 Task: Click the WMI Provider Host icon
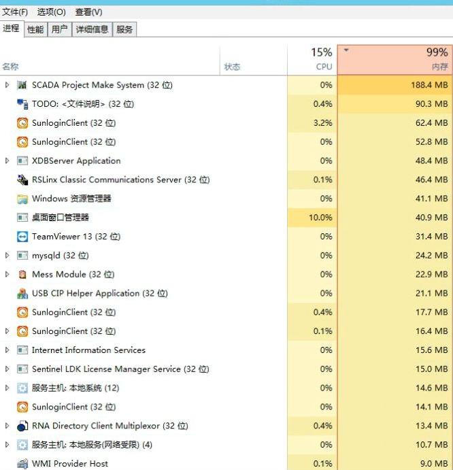click(x=22, y=464)
